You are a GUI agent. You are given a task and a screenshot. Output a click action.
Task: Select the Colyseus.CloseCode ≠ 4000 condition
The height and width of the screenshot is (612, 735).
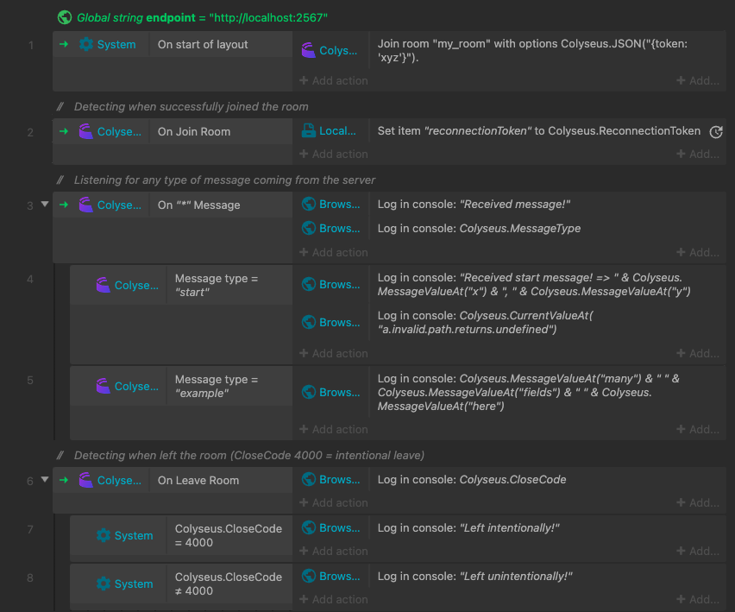click(x=228, y=584)
